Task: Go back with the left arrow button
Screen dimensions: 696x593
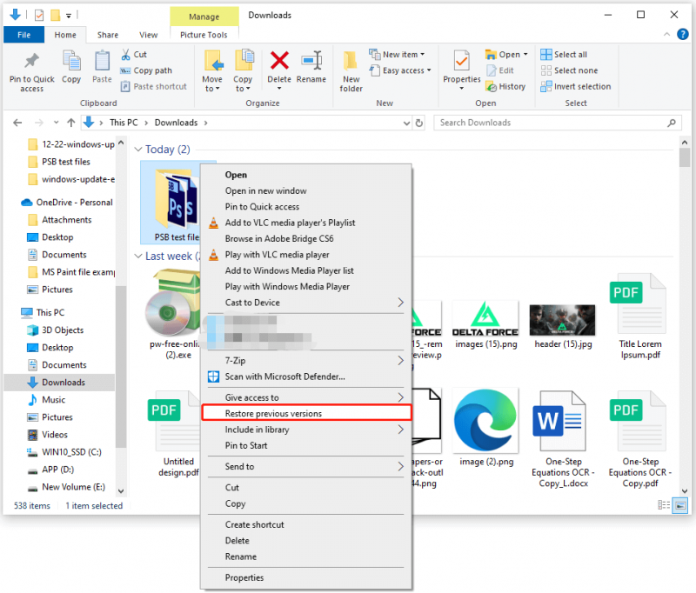Action: click(x=17, y=123)
